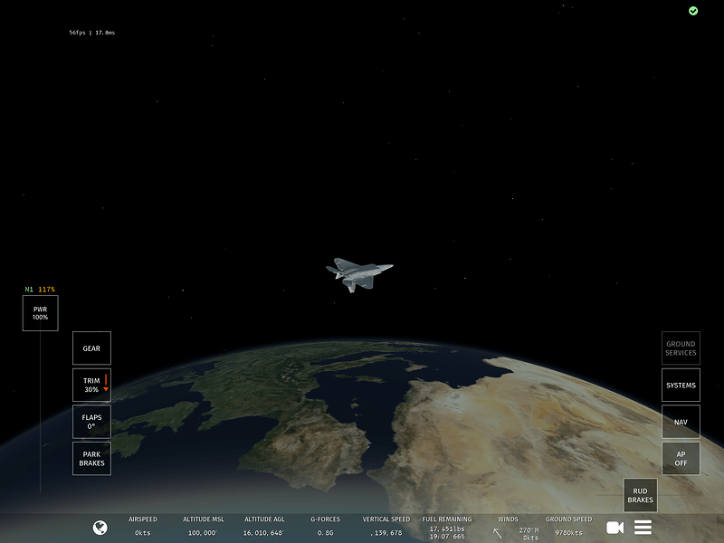724x543 pixels.
Task: Open the SYSTEMS panel
Action: [681, 385]
